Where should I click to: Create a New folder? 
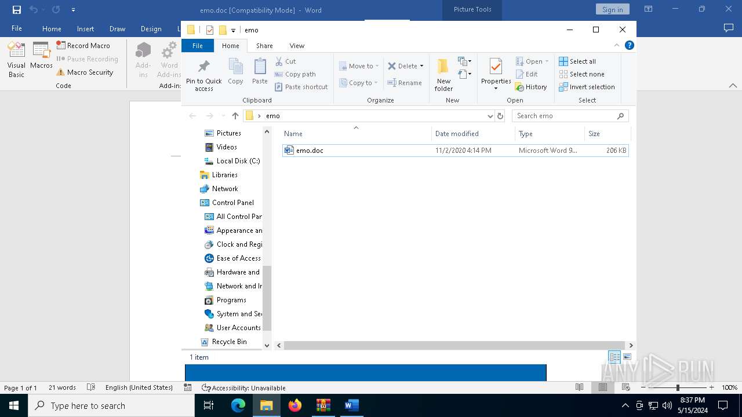pyautogui.click(x=443, y=74)
